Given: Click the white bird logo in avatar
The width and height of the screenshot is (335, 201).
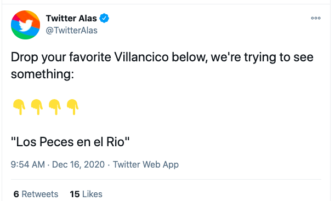Looking at the screenshot, I should (x=26, y=25).
